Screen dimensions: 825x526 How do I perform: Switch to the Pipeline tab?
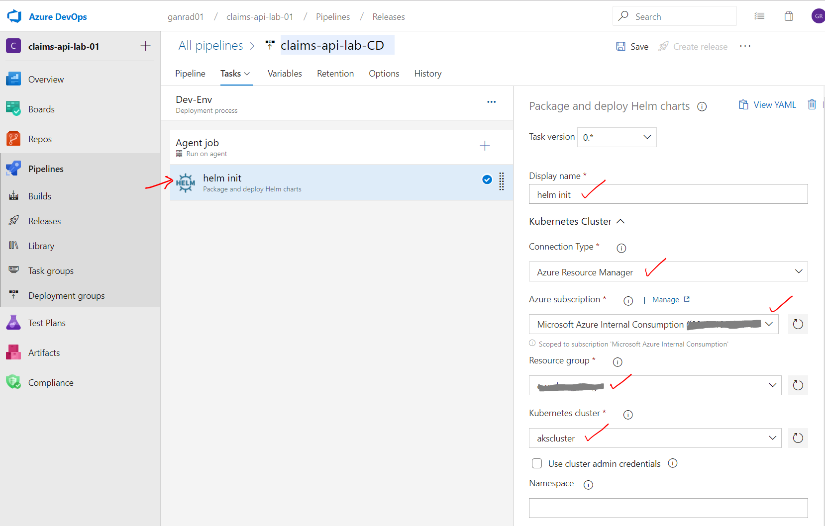190,74
